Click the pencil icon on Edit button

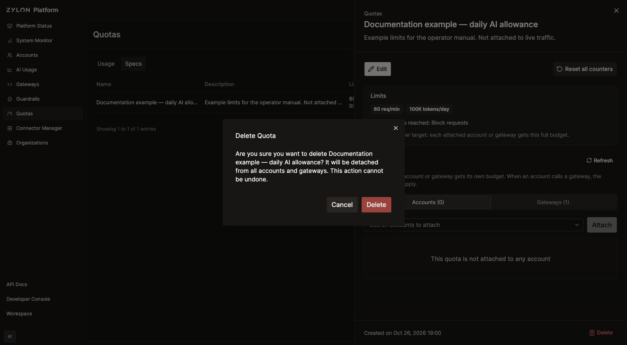371,69
